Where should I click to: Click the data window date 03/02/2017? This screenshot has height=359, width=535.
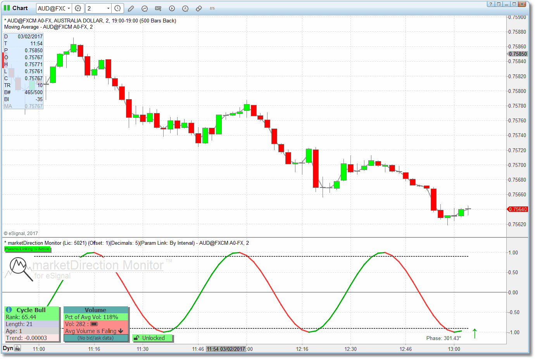point(30,36)
